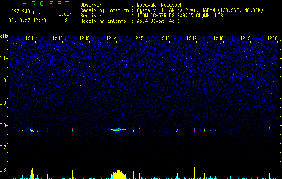Click the meteor label
The image size is (282, 179).
click(64, 14)
